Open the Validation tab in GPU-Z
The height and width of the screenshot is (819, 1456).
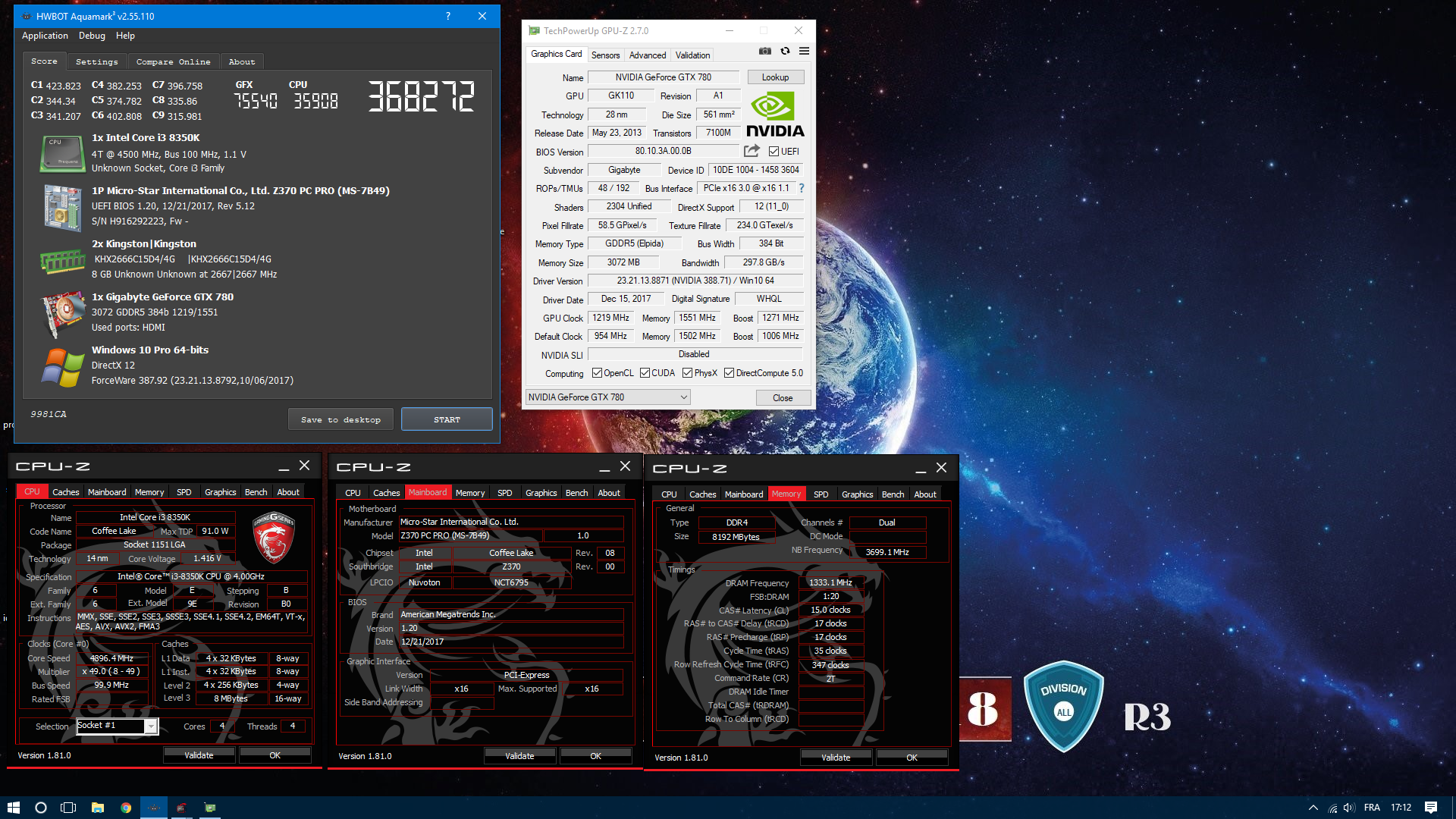coord(692,55)
